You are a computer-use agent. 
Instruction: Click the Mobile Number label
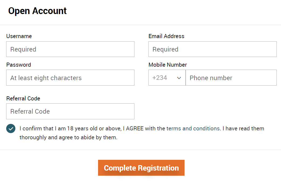(x=168, y=65)
